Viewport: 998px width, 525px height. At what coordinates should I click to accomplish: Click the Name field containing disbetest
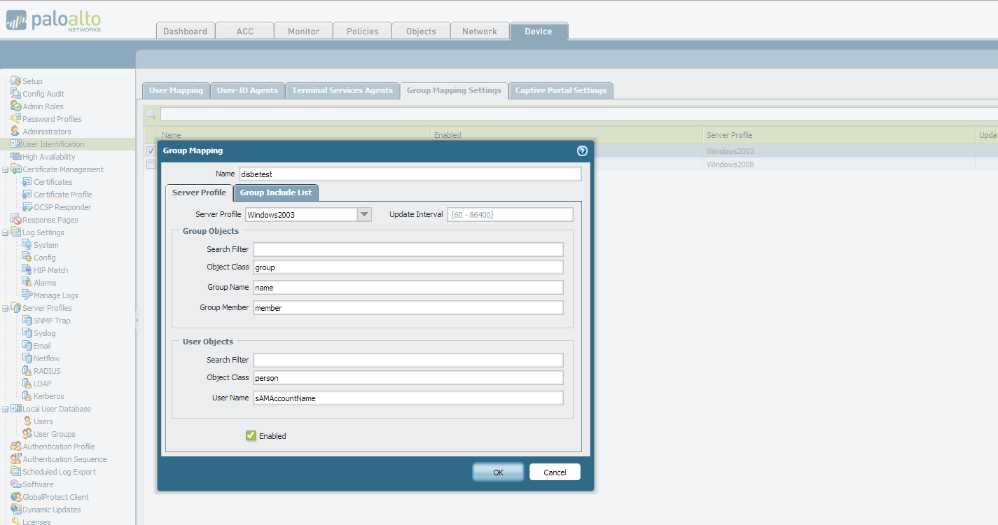(x=410, y=174)
